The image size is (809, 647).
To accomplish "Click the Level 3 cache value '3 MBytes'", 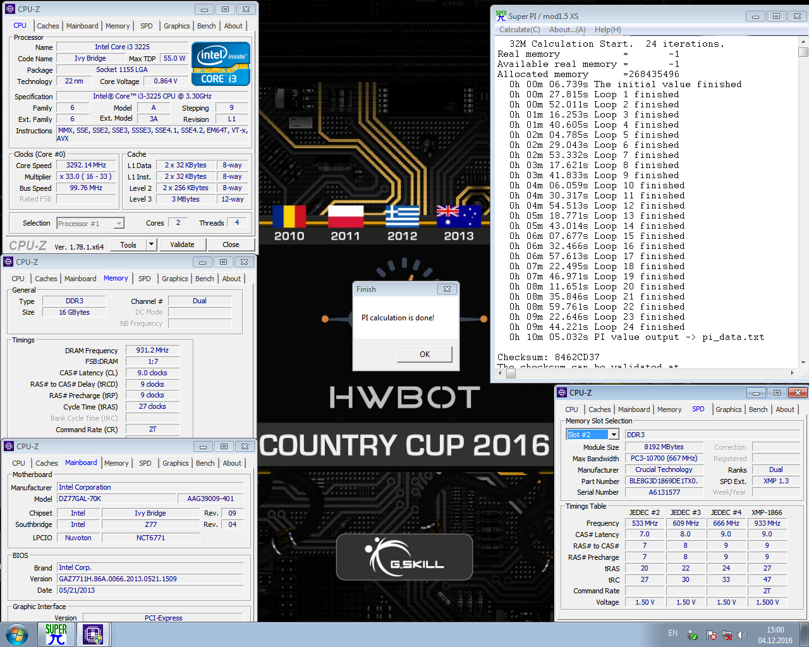I will [x=186, y=199].
